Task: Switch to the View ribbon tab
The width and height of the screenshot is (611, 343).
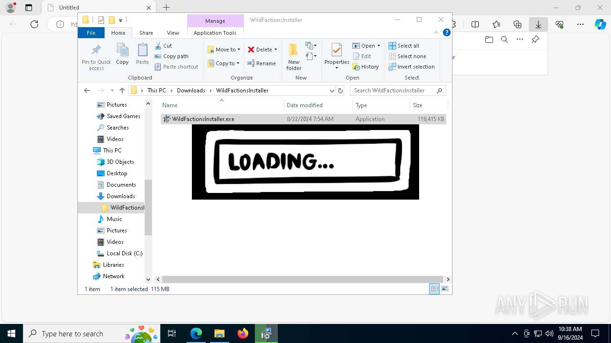Action: [173, 33]
